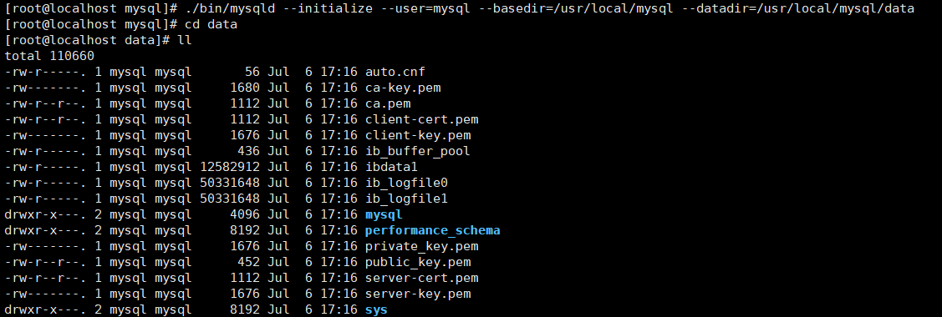Click the public_key.pem file name
Screen dimensions: 942x317
click(418, 263)
